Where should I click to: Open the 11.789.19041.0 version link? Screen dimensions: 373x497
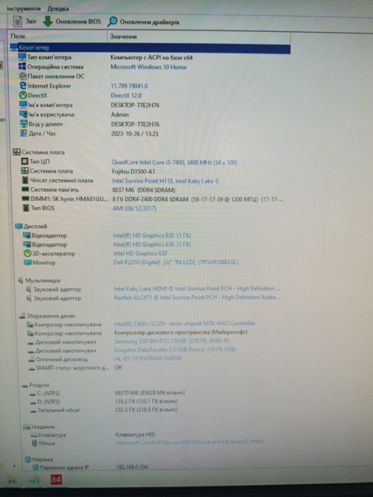tap(129, 86)
